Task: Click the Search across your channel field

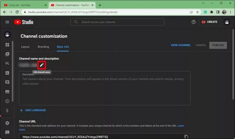Action: [117, 22]
